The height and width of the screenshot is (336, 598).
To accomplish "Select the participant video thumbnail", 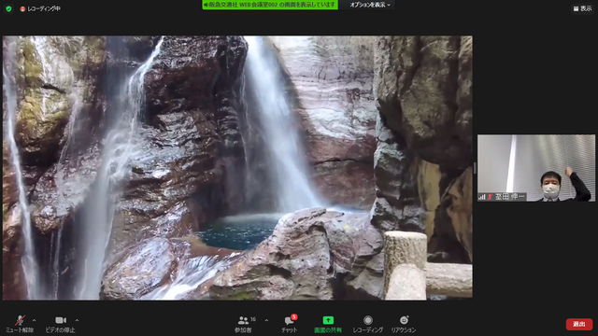I will point(535,168).
